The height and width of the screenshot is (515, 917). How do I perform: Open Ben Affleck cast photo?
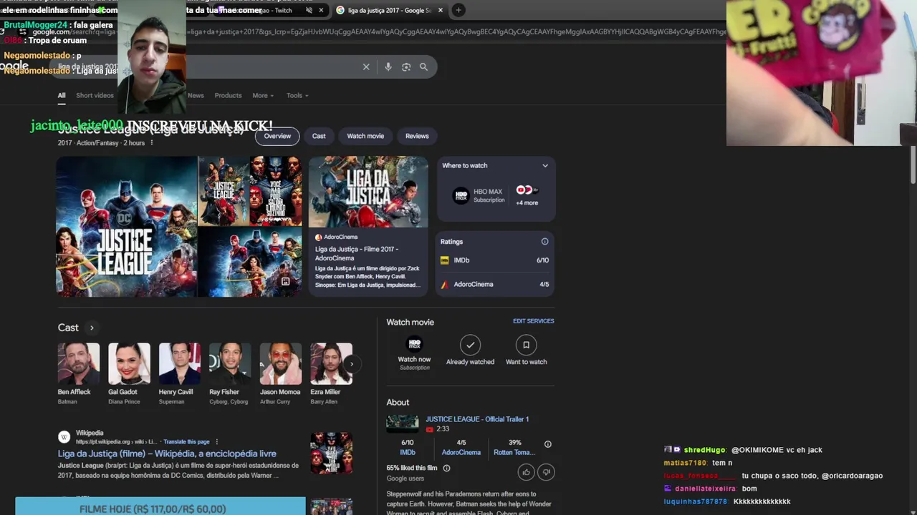pos(79,363)
